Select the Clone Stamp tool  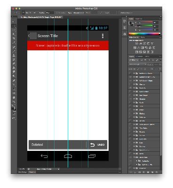tap(14, 55)
